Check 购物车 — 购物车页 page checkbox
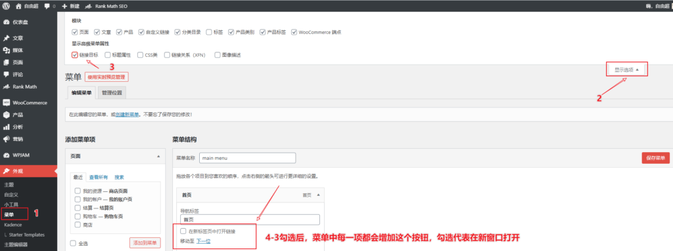 tap(78, 216)
